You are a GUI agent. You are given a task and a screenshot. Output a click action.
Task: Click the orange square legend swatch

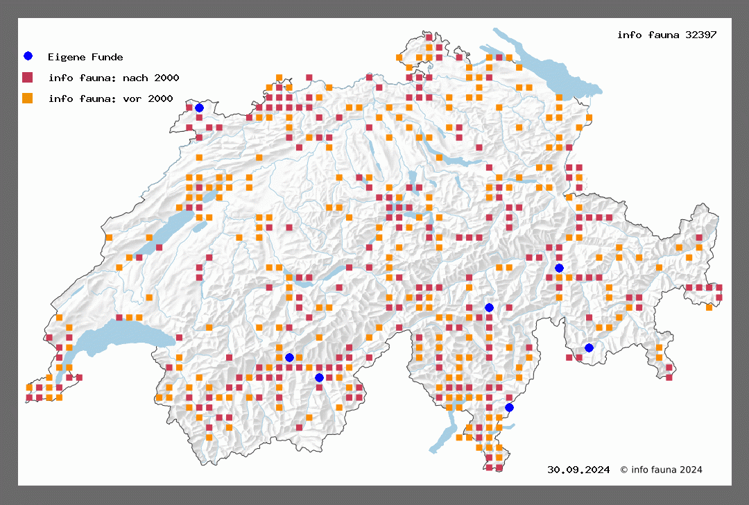point(28,98)
